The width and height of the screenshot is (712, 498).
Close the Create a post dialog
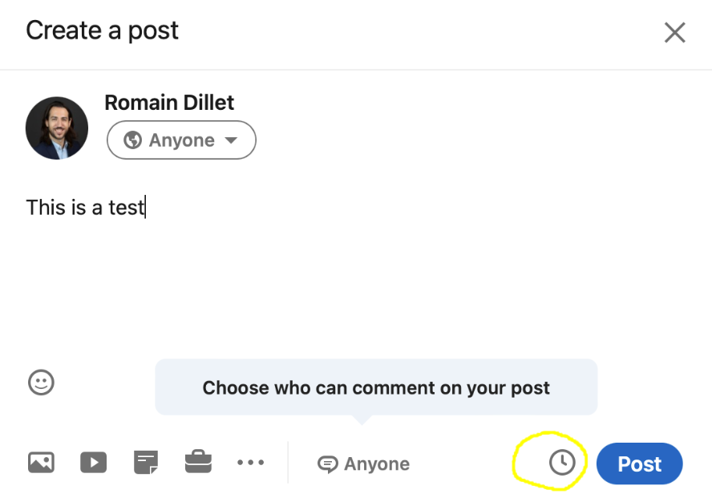coord(674,33)
